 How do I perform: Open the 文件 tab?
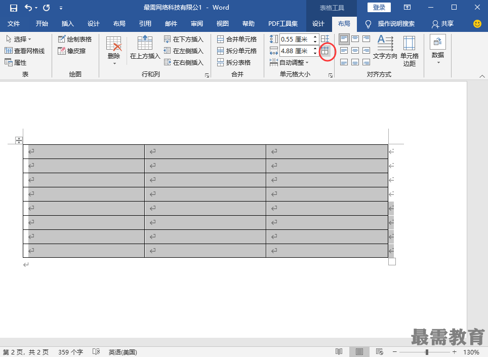[13, 24]
